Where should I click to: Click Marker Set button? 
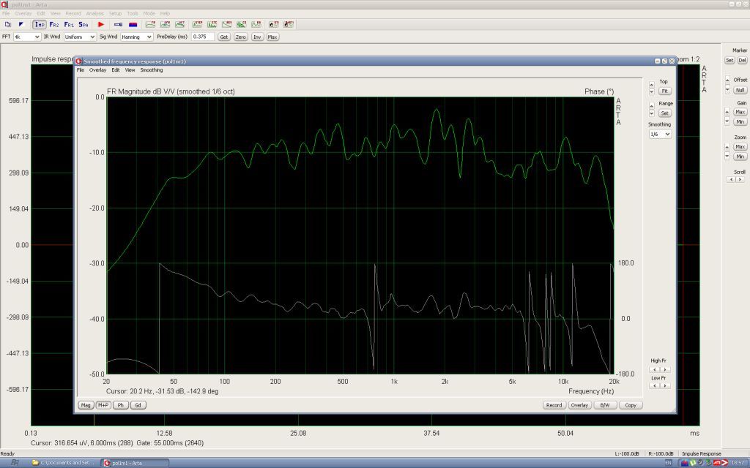pos(729,60)
